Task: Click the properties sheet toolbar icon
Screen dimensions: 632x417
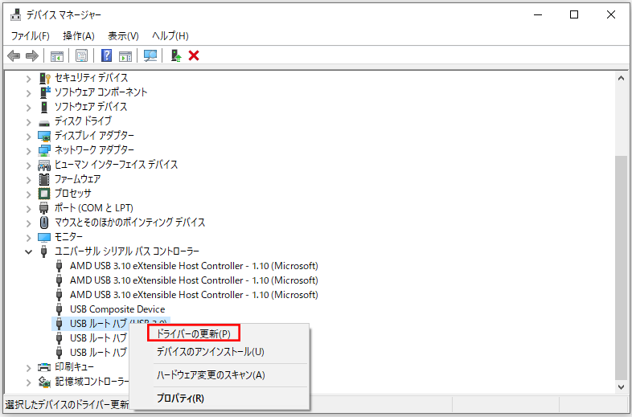Action: pos(81,55)
